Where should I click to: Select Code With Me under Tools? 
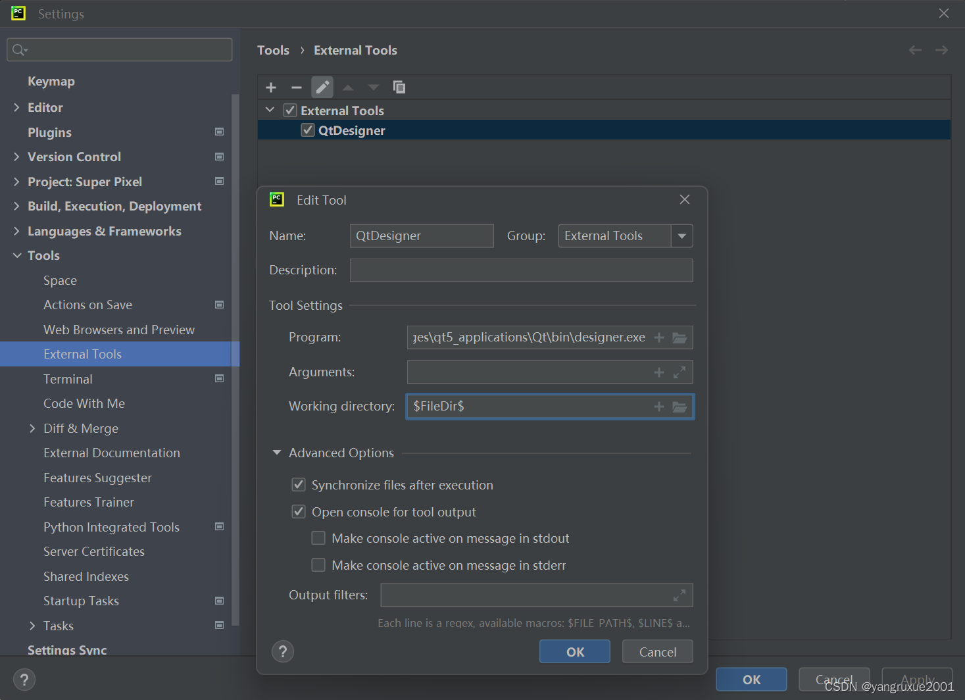click(x=84, y=403)
